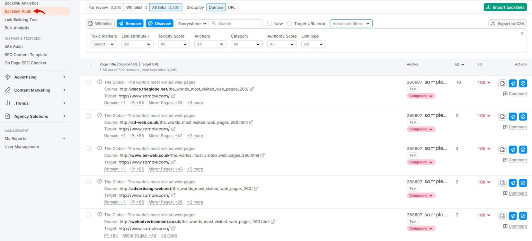Open target URL external icon in docs.theglobe.net row
Viewport: 532px width, 241px height.
173,96
